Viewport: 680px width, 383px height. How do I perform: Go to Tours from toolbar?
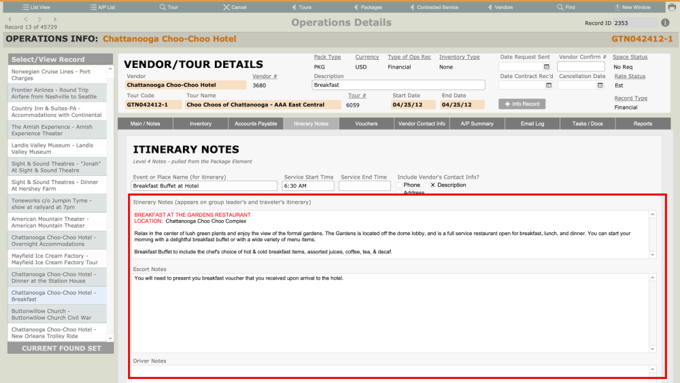click(x=301, y=7)
